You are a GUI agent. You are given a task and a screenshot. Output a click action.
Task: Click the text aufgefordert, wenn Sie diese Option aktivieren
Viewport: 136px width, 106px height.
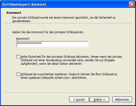pyautogui.click(x=52, y=64)
